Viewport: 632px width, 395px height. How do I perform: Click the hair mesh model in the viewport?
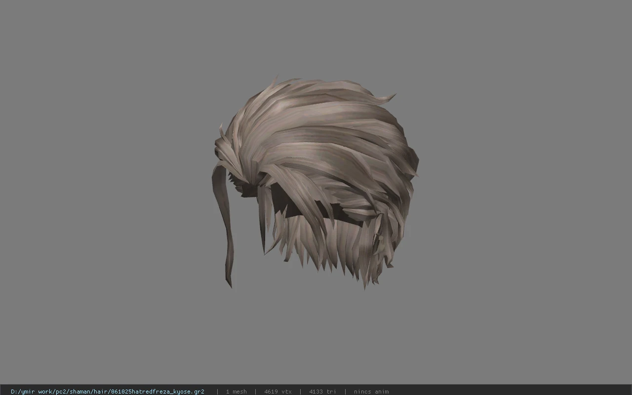[x=316, y=183]
